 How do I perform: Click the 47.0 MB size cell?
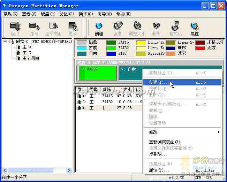coord(124,96)
